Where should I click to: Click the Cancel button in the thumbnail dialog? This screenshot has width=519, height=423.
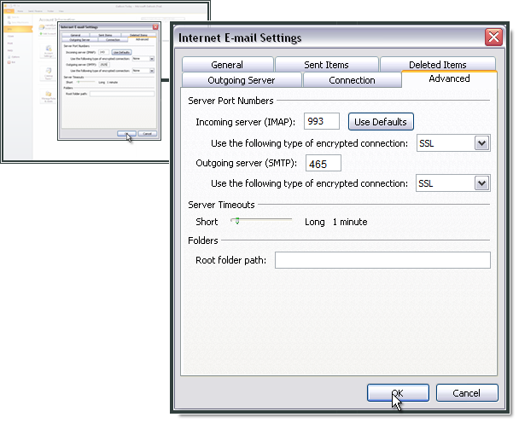148,134
